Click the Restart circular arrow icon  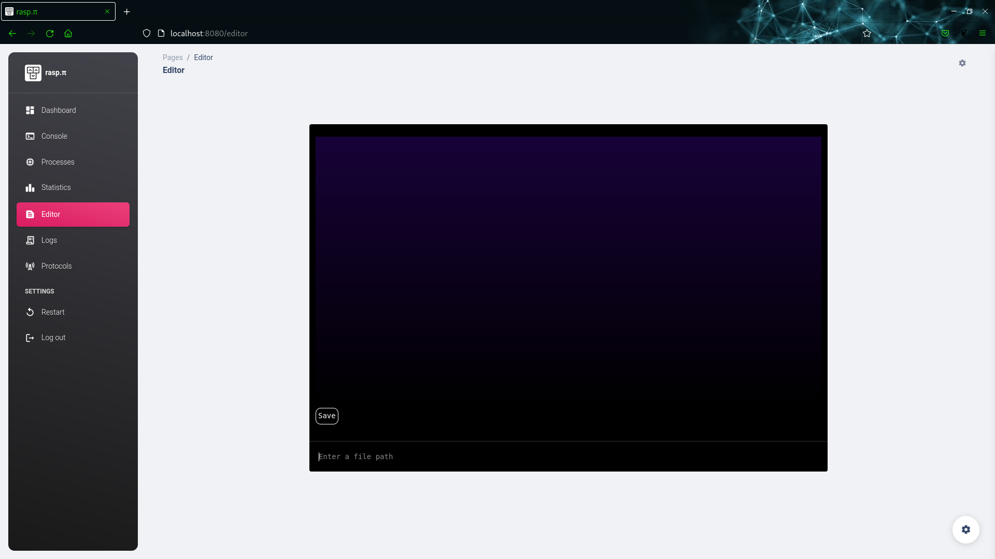pyautogui.click(x=30, y=312)
